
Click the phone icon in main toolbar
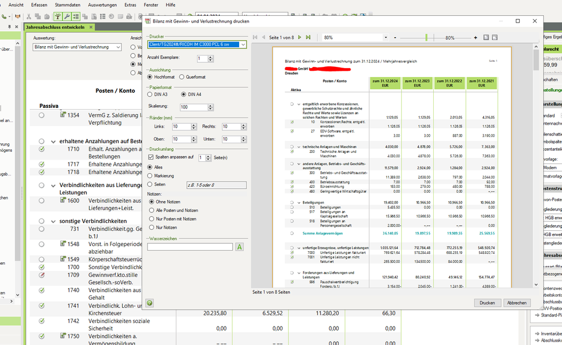pos(4,16)
